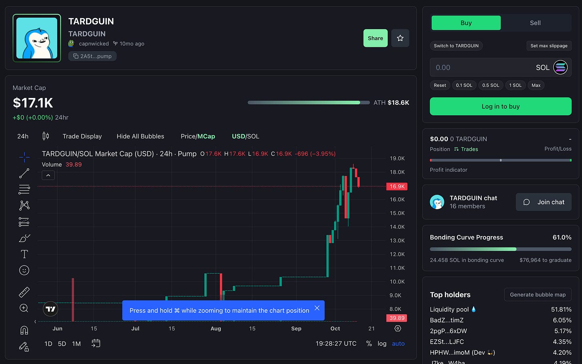Image resolution: width=582 pixels, height=364 pixels.
Task: Click the Solana SOL coin icon
Action: tap(560, 67)
